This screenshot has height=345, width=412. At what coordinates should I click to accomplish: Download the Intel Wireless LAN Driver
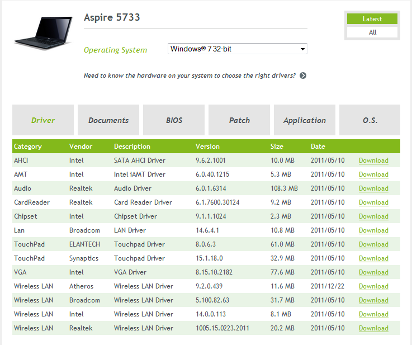373,314
